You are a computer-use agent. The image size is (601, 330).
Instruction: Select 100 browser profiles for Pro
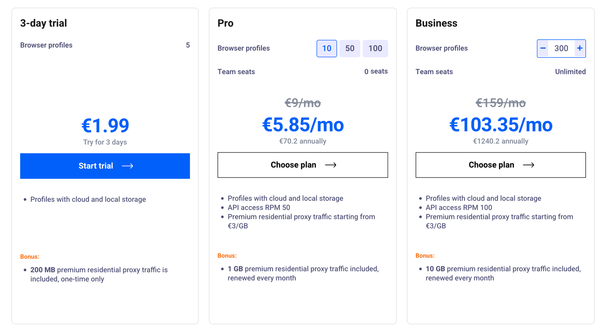[x=375, y=48]
